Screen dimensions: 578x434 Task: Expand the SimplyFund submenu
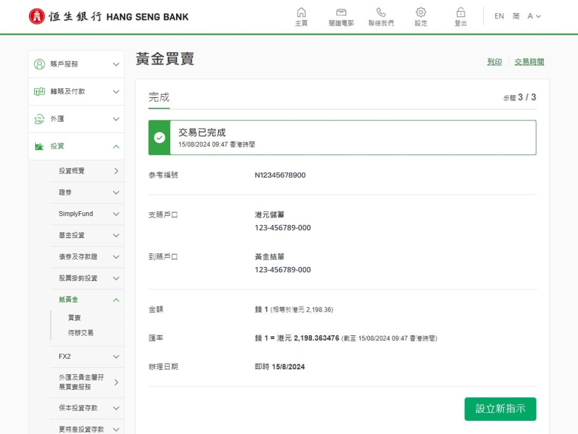116,214
